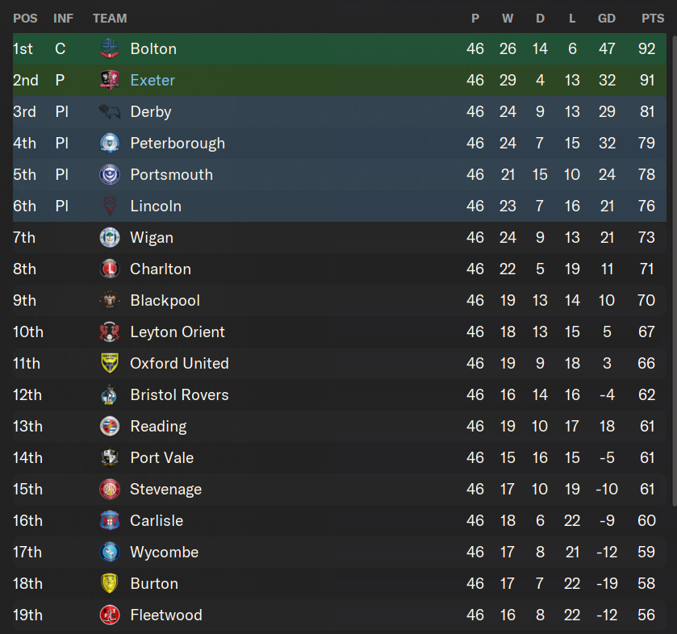Click the POS column header
677x634 pixels.
[x=25, y=18]
